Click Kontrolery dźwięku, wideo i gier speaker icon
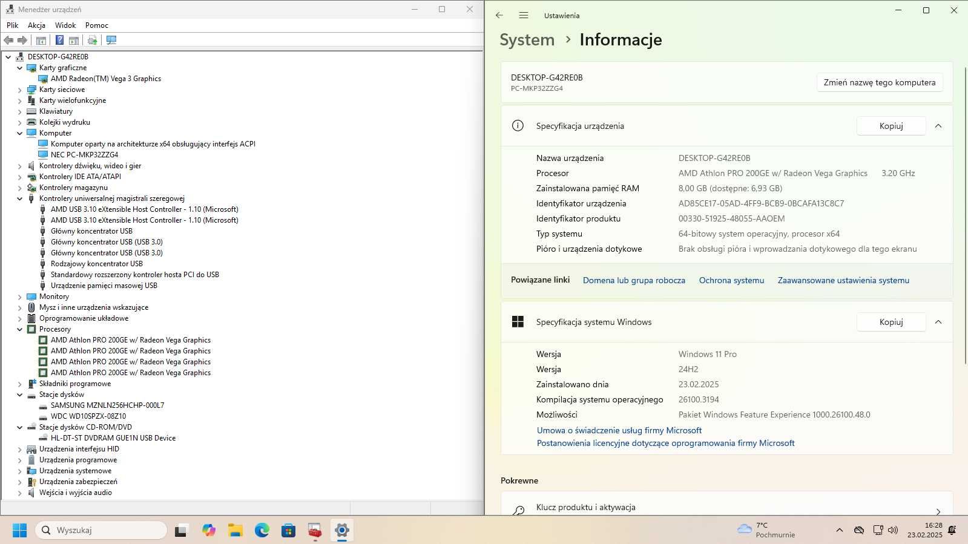 tap(31, 166)
